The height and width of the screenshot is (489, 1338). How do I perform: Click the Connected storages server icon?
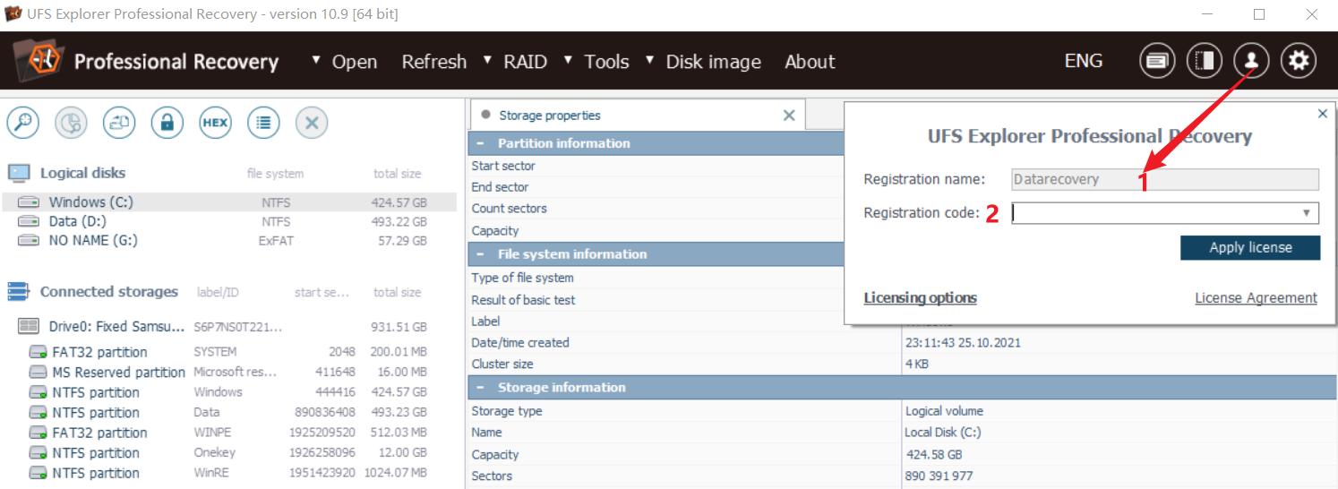click(19, 292)
